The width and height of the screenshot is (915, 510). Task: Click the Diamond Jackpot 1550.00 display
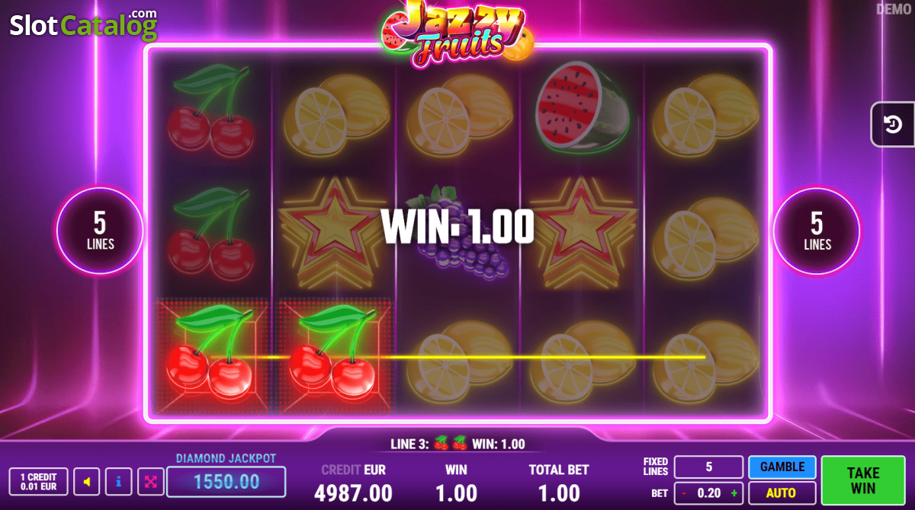[226, 482]
